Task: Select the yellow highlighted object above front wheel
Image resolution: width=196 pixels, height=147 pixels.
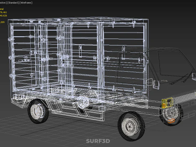Action: (167, 103)
